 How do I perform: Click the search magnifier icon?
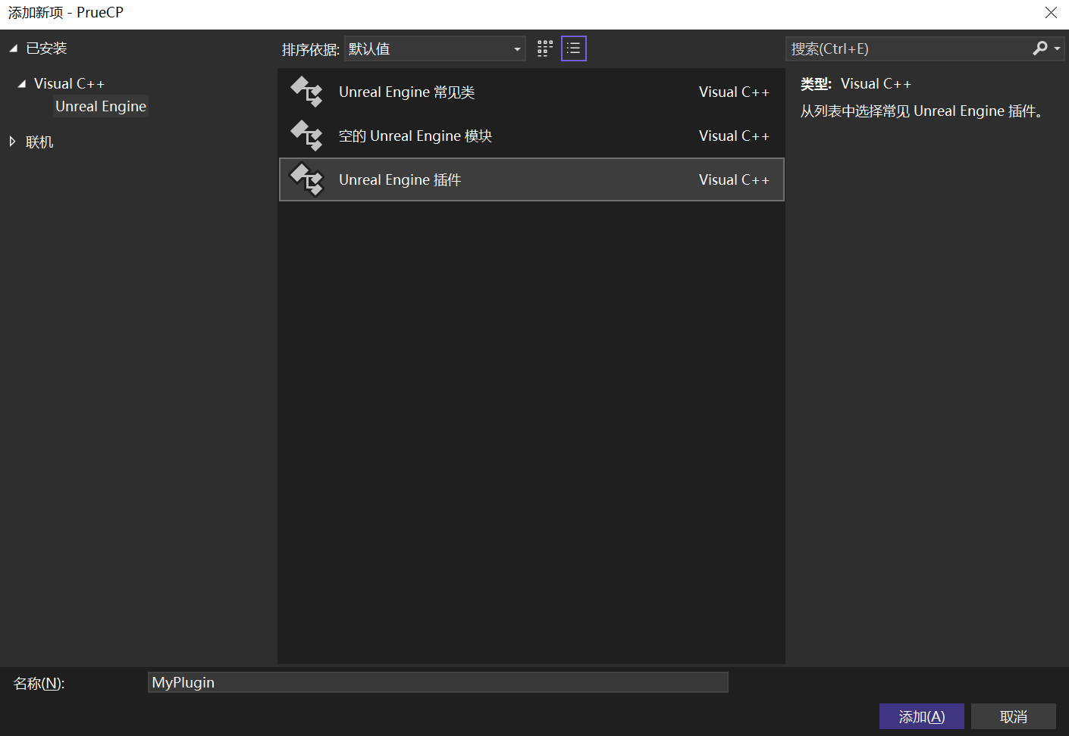1040,48
